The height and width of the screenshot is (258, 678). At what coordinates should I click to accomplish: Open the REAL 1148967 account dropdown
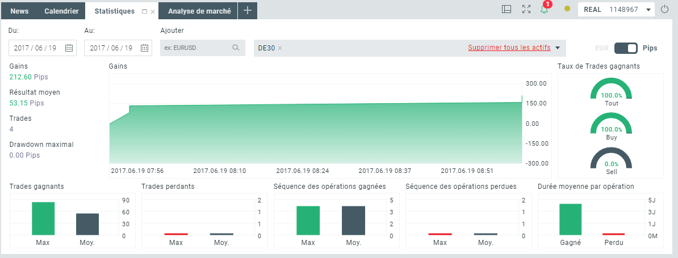pos(616,10)
